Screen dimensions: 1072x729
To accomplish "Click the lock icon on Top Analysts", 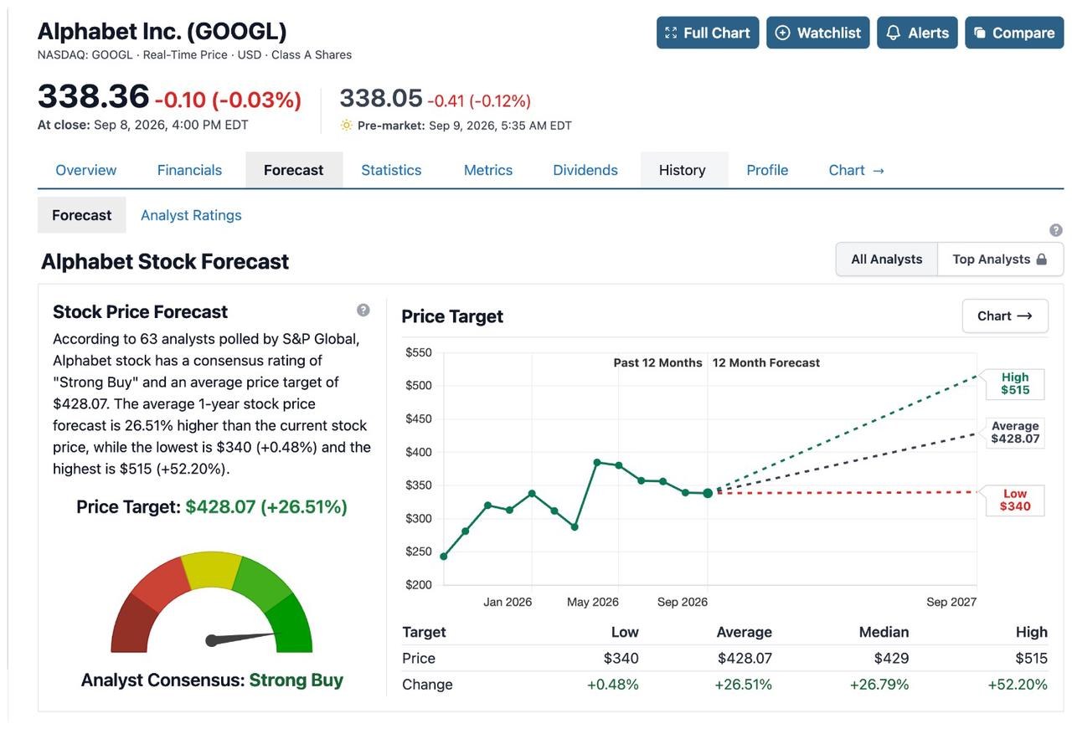I will tap(1042, 259).
